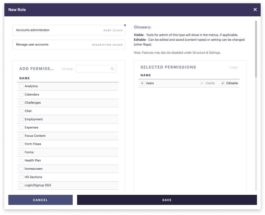265x215 pixels.
Task: Tick the Calendars checkbox
Action: tap(21, 95)
